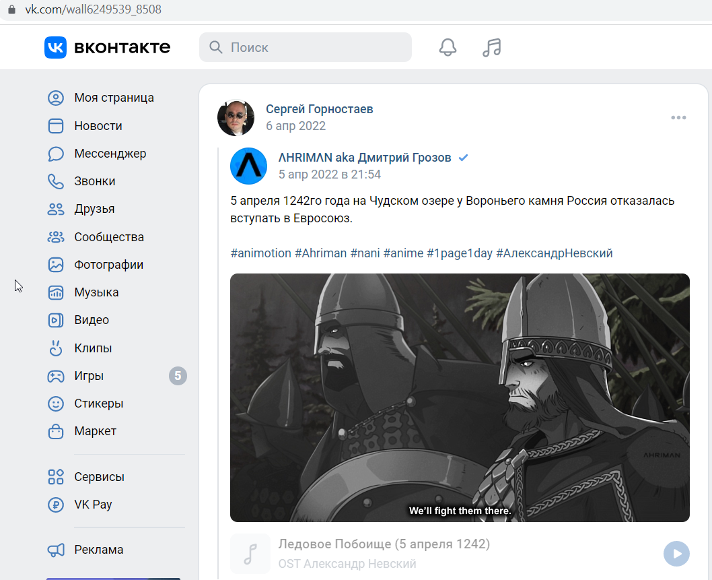Screen dimensions: 712x580
Task: Click the Музыка sidebar icon
Action: (x=56, y=292)
